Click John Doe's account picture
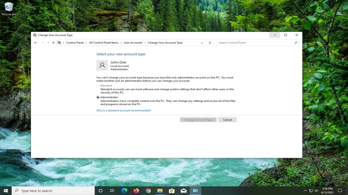348x195 pixels. pyautogui.click(x=102, y=65)
